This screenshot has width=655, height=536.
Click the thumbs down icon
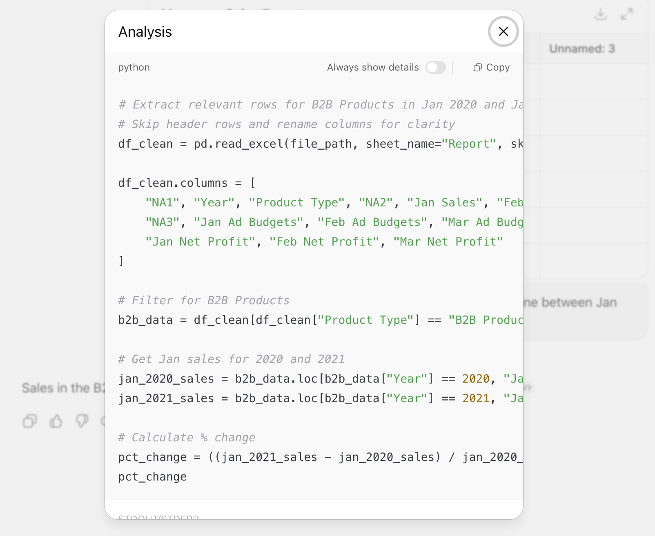pos(82,421)
